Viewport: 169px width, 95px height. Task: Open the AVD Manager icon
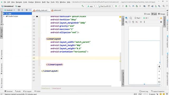156,6
